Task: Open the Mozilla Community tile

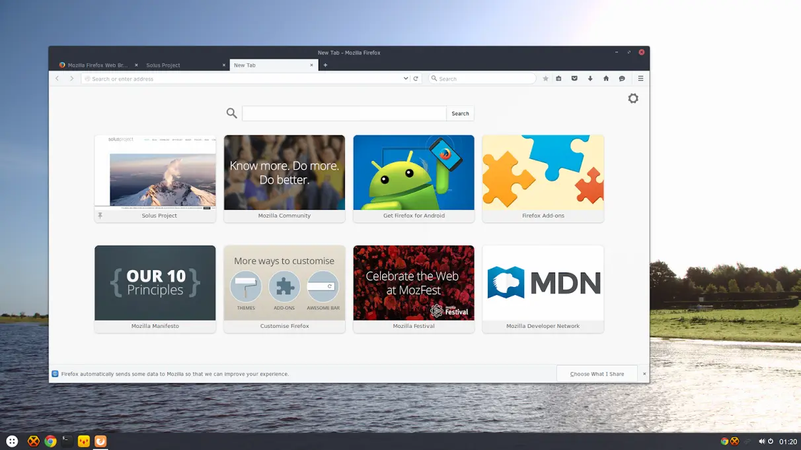Action: click(284, 179)
